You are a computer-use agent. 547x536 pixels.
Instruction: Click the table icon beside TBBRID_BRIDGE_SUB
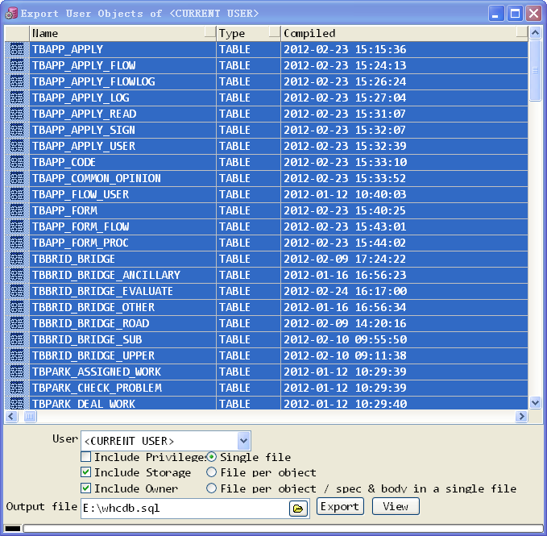pos(17,339)
